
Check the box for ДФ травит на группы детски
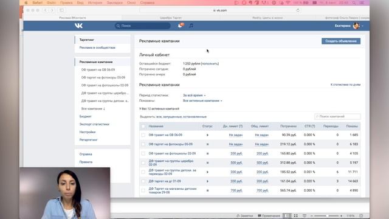(x=143, y=172)
